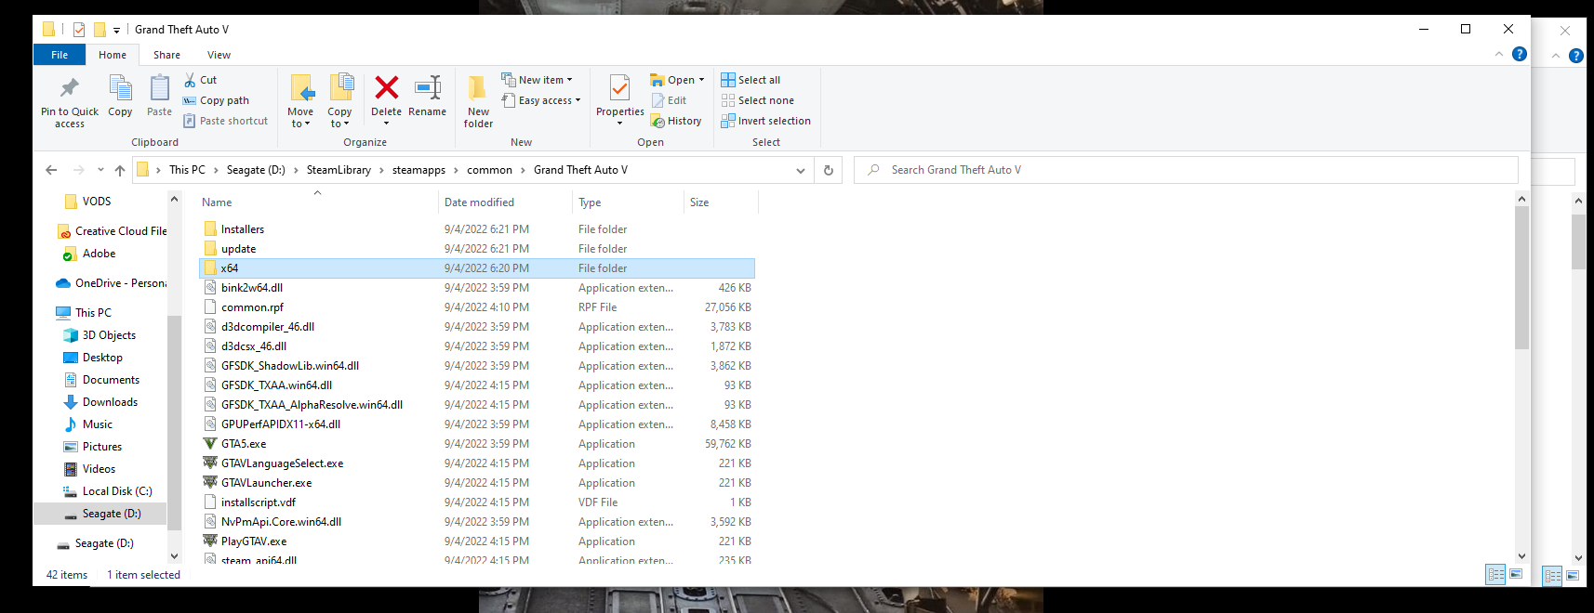The image size is (1594, 613).
Task: Open the File menu tab
Action: tap(60, 55)
